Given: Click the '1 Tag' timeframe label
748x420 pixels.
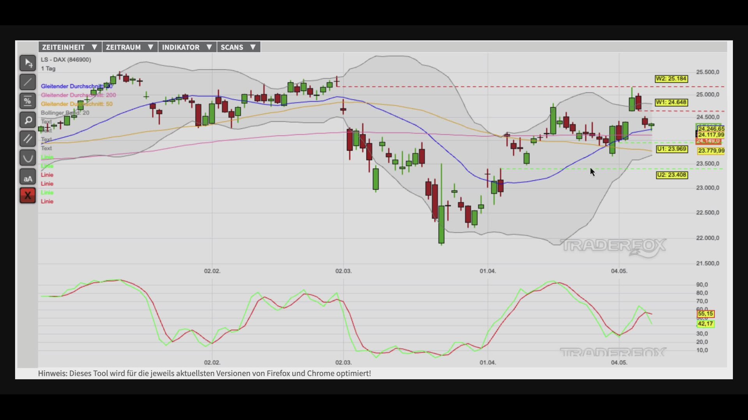Looking at the screenshot, I should [x=48, y=68].
